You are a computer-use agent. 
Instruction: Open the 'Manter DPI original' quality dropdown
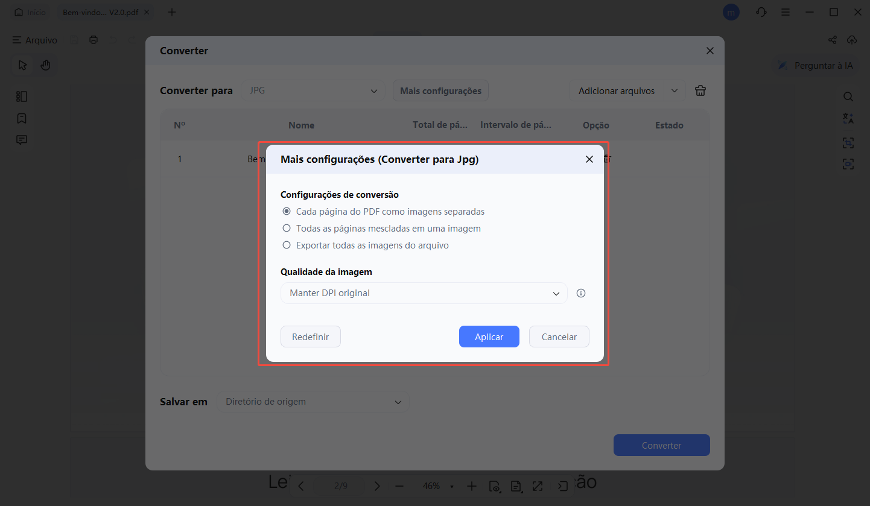[424, 293]
